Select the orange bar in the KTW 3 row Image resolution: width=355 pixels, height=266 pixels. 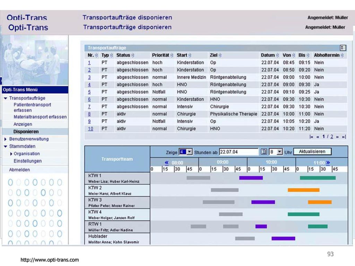tap(320, 202)
